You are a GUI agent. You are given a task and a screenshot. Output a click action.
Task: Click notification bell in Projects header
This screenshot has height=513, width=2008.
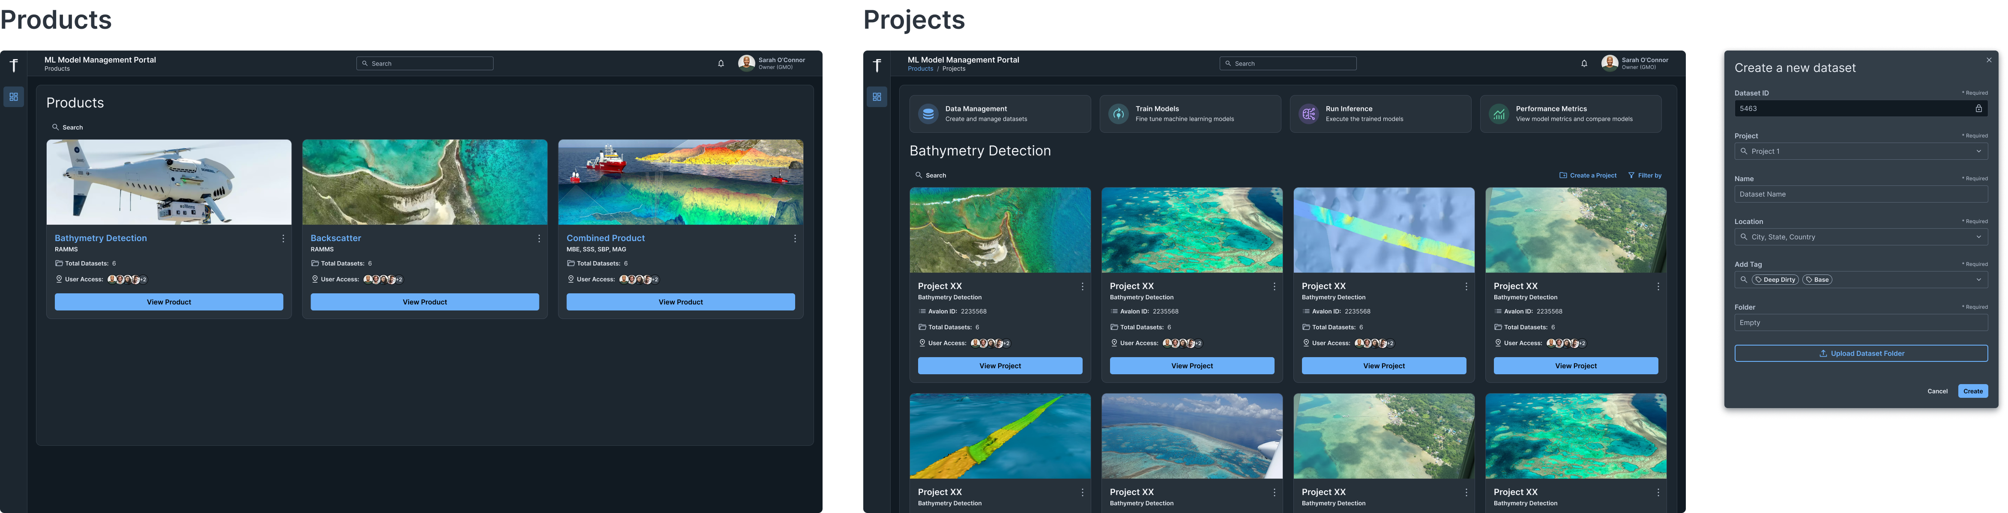coord(1584,64)
